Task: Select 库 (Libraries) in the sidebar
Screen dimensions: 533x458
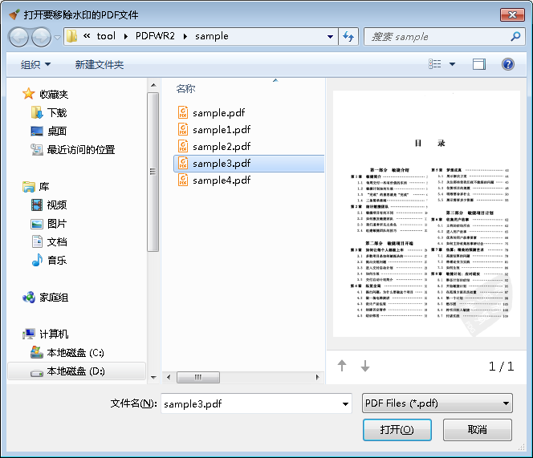Action: (44, 187)
